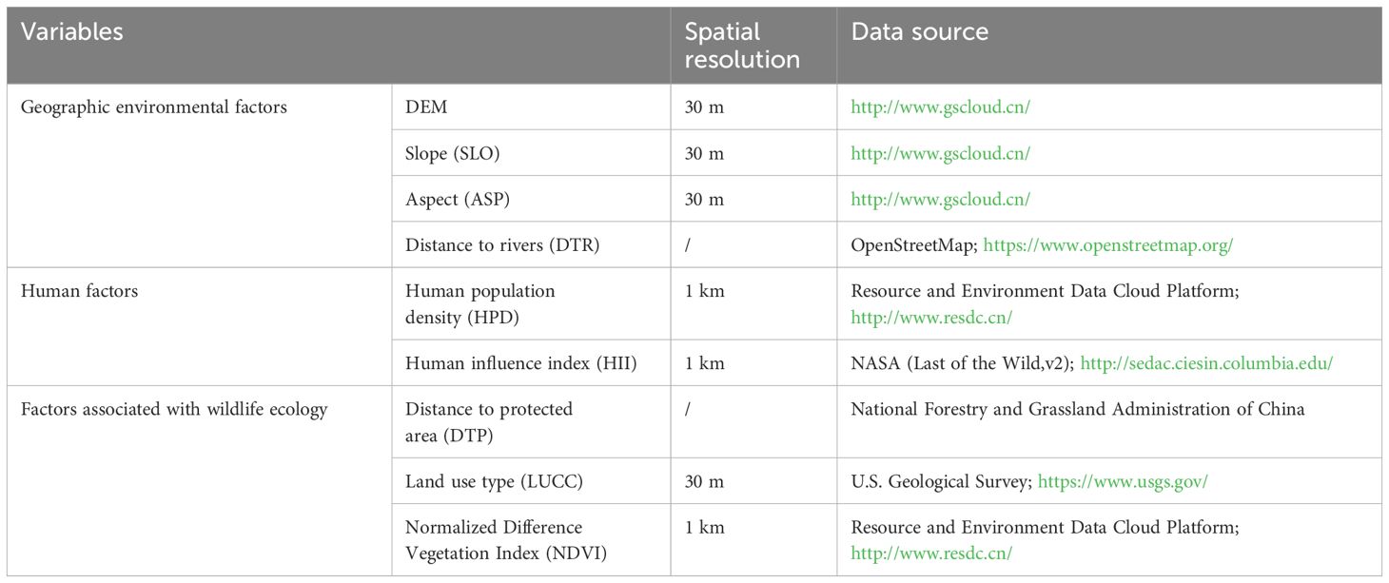Image resolution: width=1389 pixels, height=583 pixels.
Task: Open the gscloud.cn link for DEM
Action: coord(940,107)
